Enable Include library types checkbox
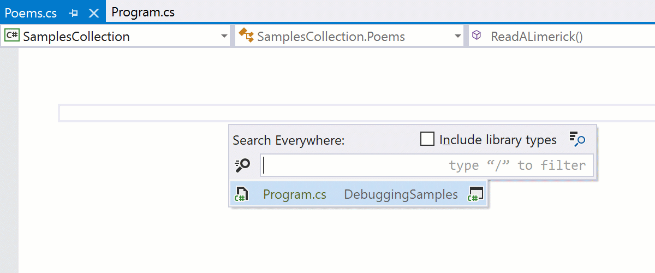The width and height of the screenshot is (655, 273). click(x=427, y=139)
